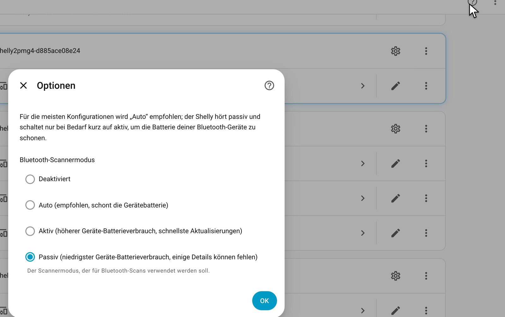
Task: Expand chevron in highlighted shelly2pmg4 card sub-row
Action: click(363, 86)
